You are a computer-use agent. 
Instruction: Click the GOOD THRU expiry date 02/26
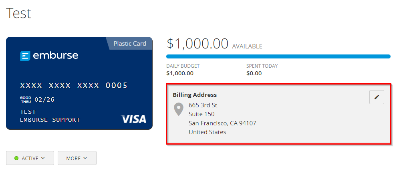tap(44, 100)
